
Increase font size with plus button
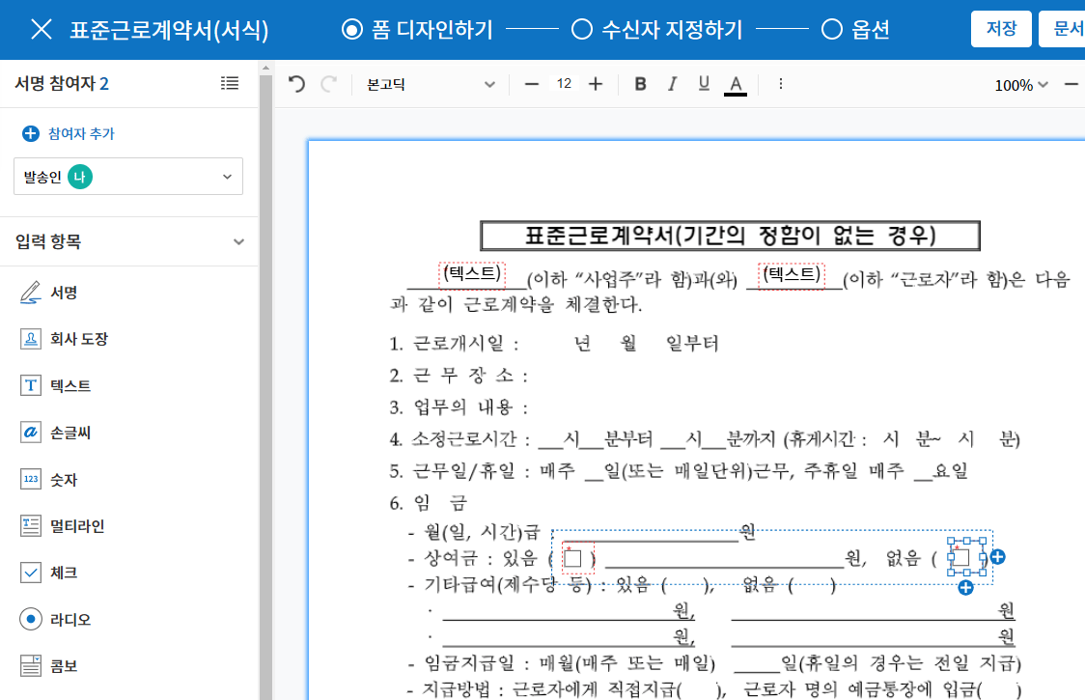tap(595, 84)
